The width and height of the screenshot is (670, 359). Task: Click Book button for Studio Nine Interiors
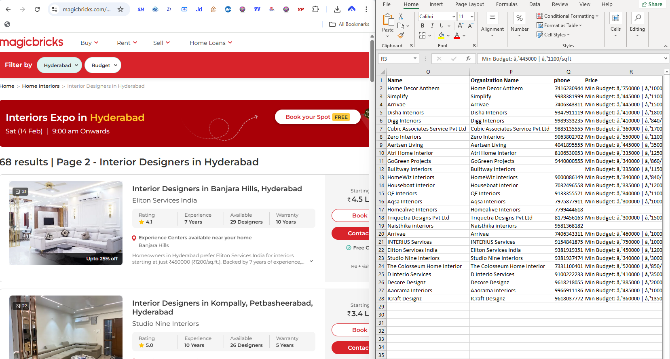point(351,330)
